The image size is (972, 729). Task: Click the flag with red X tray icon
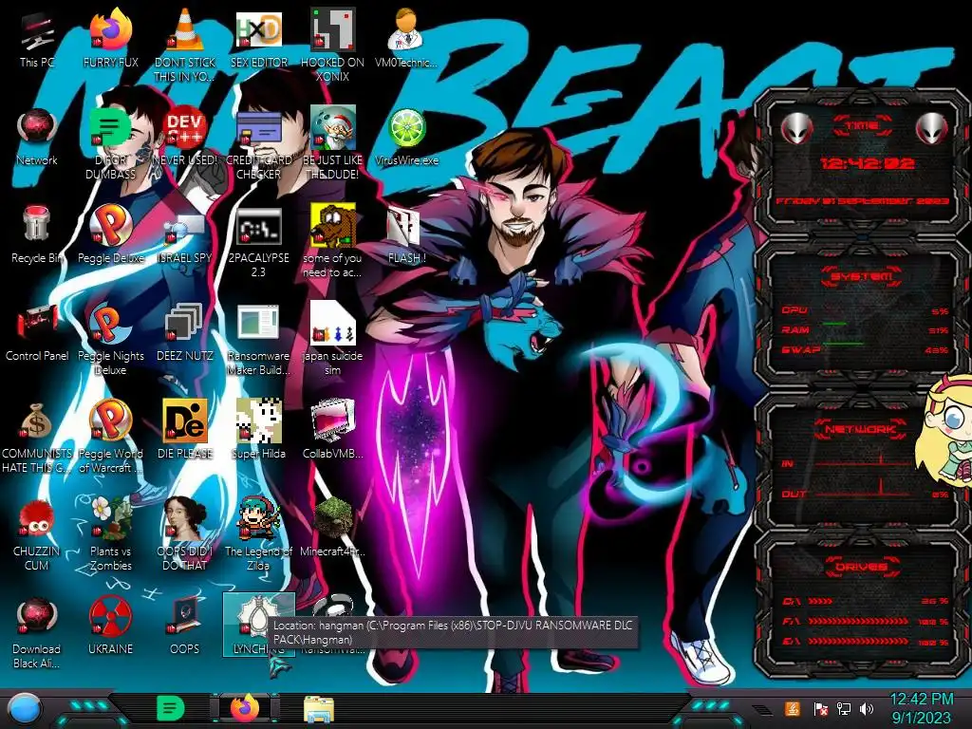coord(821,708)
